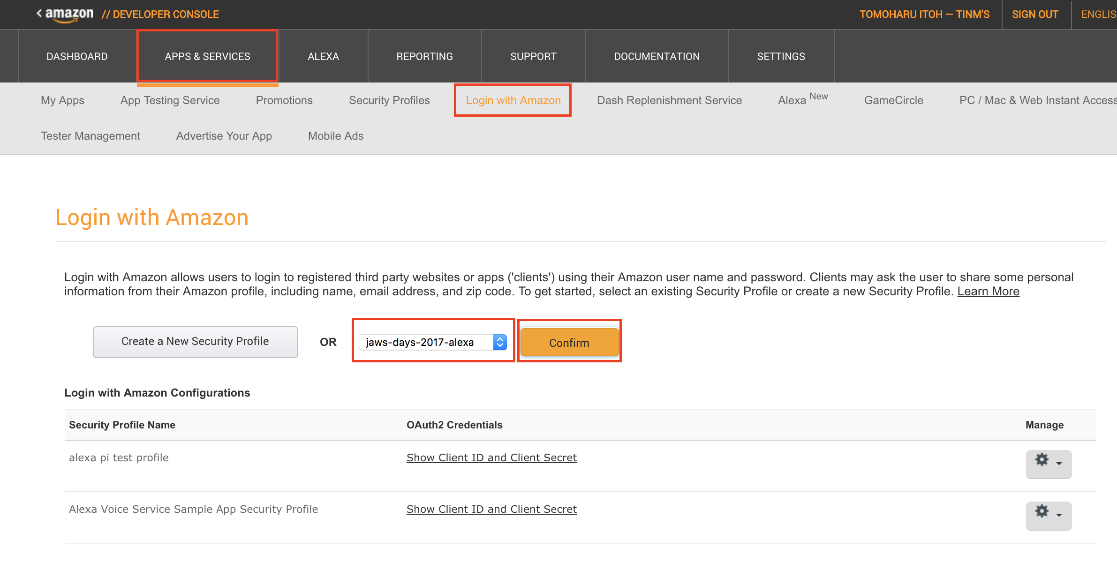The width and height of the screenshot is (1117, 585).
Task: Go to Promotions submenu item
Action: (x=284, y=100)
